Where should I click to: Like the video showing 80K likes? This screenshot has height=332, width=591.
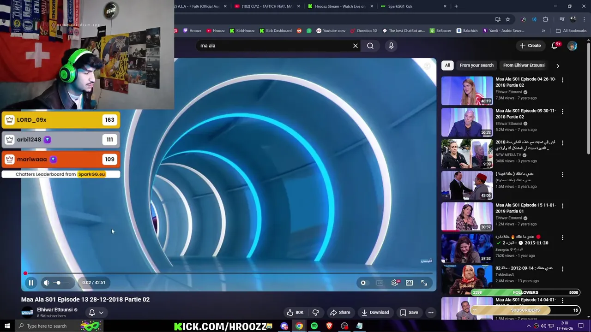click(295, 312)
